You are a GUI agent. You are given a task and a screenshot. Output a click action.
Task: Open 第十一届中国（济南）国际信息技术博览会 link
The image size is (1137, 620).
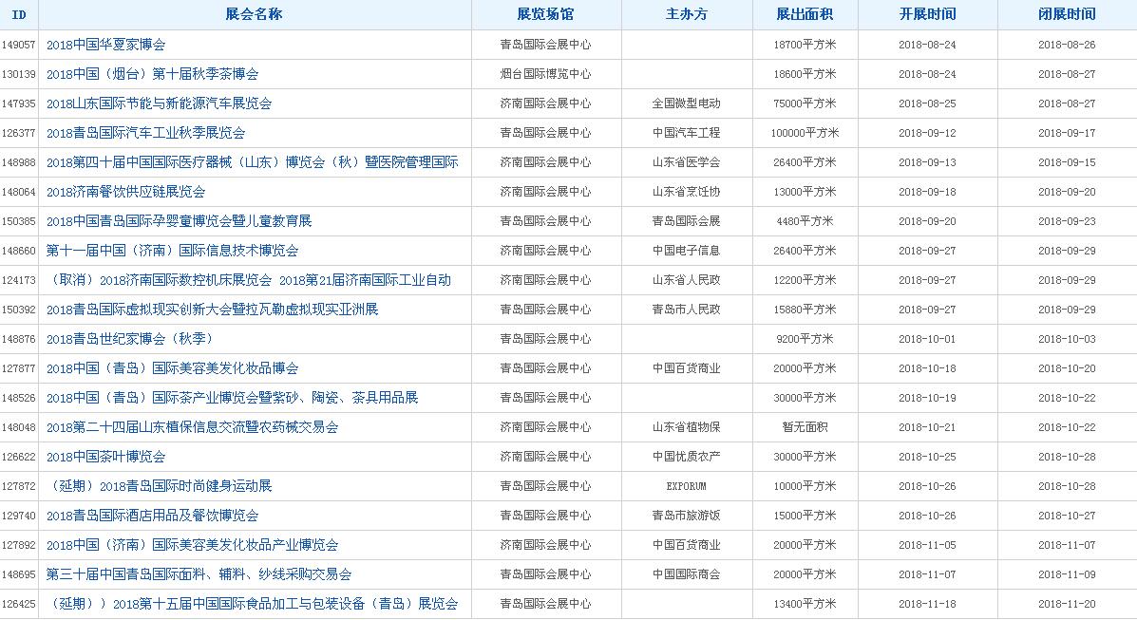coord(173,251)
